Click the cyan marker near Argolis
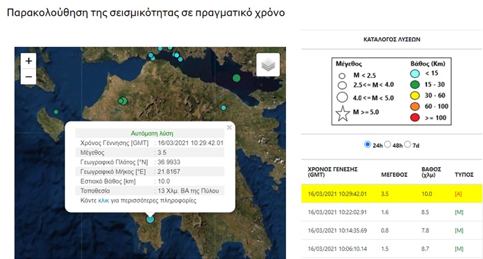 click(x=223, y=108)
